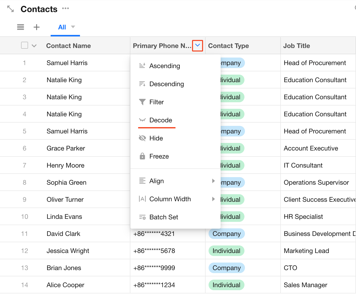Expand the Align submenu arrow
This screenshot has height=304, width=356.
[213, 181]
